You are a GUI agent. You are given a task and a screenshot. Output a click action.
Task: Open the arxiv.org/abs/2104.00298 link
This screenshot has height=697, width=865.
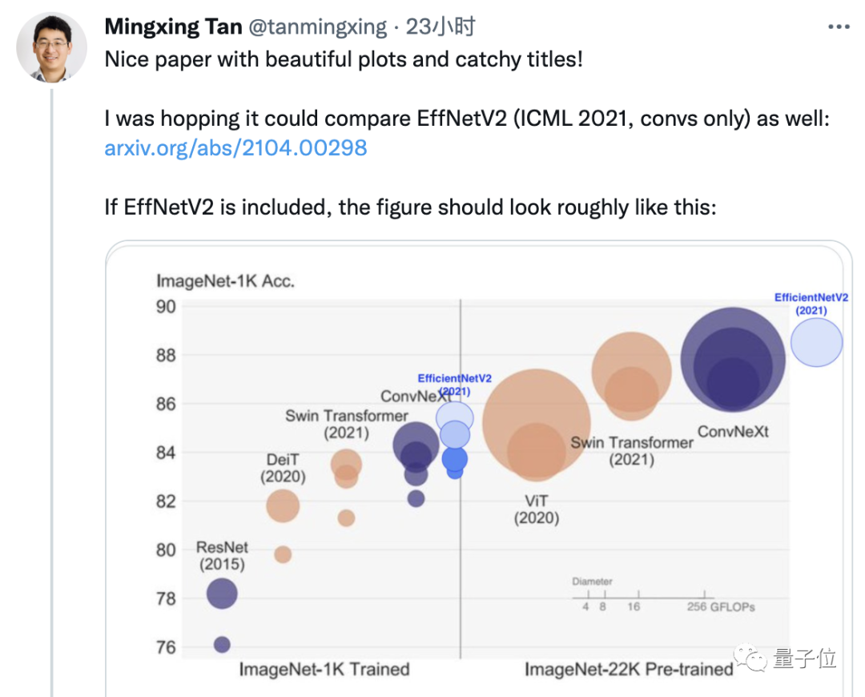[235, 148]
